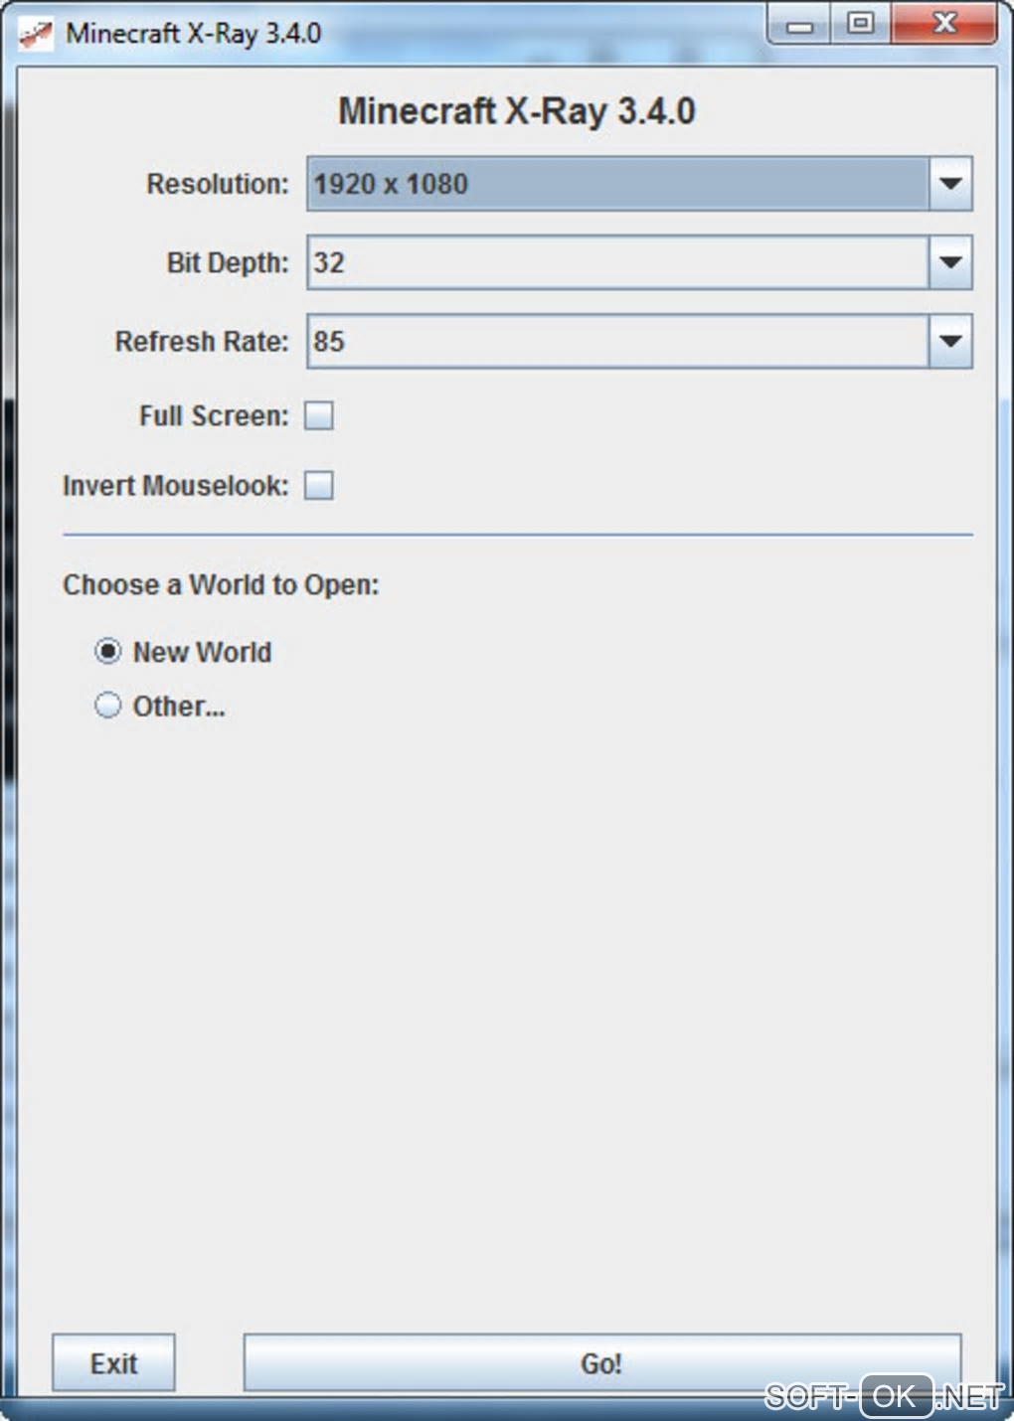Open the Bit Depth dropdown arrow
The height and width of the screenshot is (1421, 1014).
950,262
